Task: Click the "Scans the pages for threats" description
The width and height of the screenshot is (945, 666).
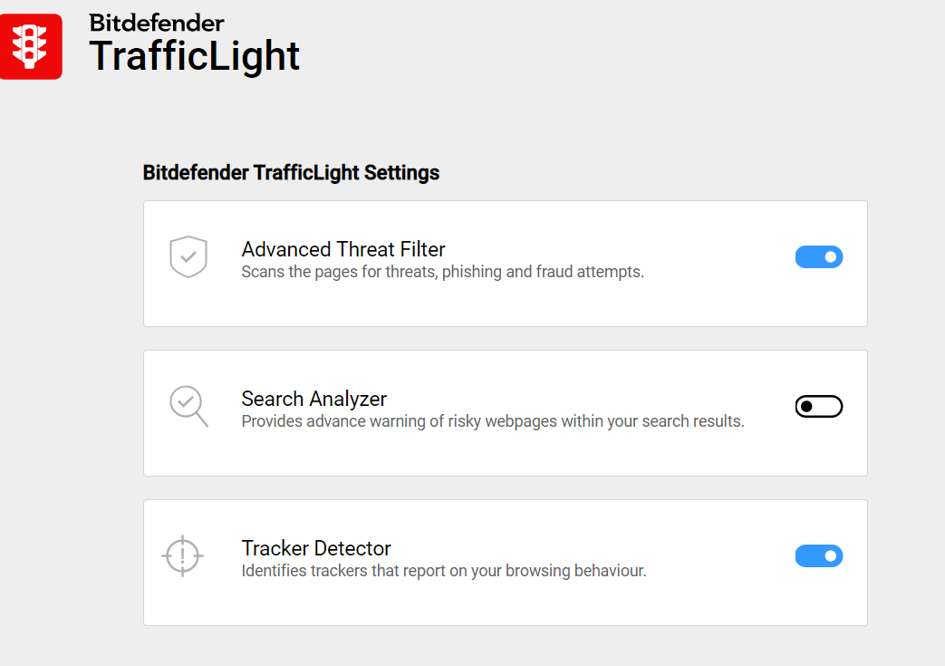Action: [442, 272]
